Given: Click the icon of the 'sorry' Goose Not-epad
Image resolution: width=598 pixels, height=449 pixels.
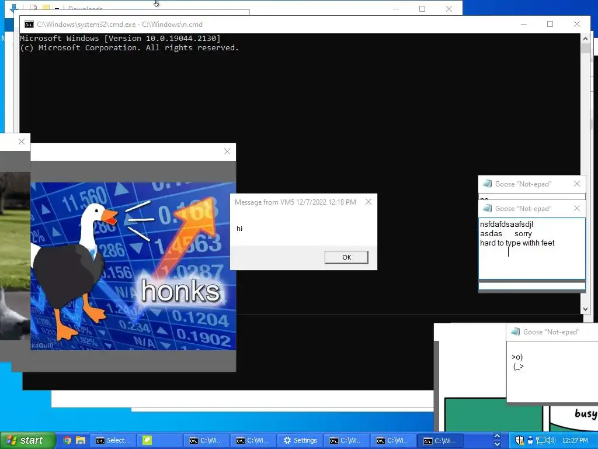Looking at the screenshot, I should click(488, 208).
